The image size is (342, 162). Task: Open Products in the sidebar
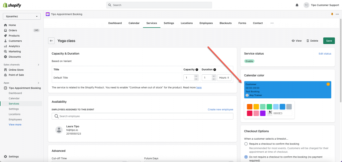[x=14, y=35]
